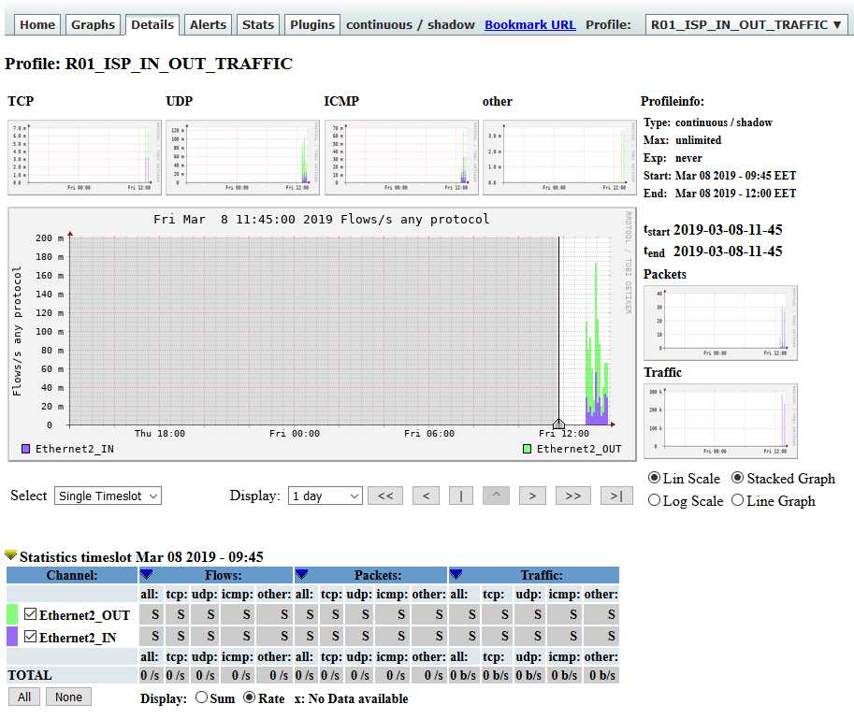Collapse the Statistics timeslot yellow triangle
854x719 pixels.
point(10,555)
